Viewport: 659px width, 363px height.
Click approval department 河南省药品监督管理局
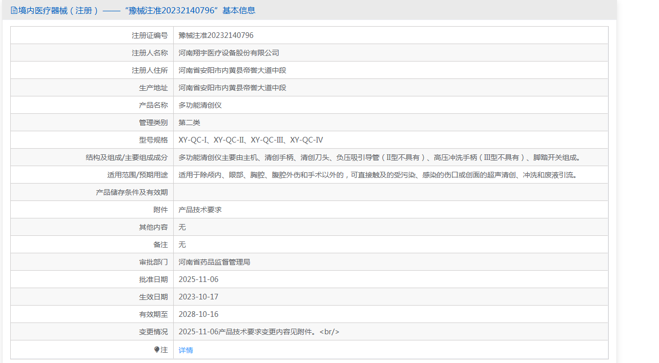(214, 262)
